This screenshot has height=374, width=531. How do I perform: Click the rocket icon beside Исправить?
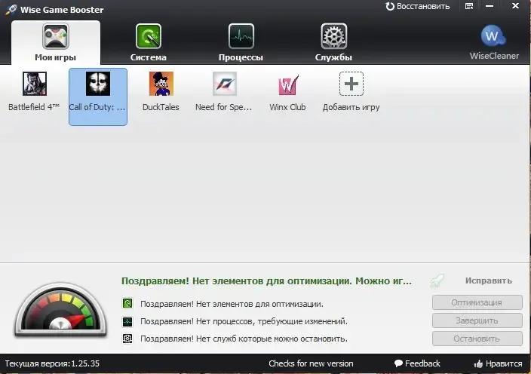437,280
